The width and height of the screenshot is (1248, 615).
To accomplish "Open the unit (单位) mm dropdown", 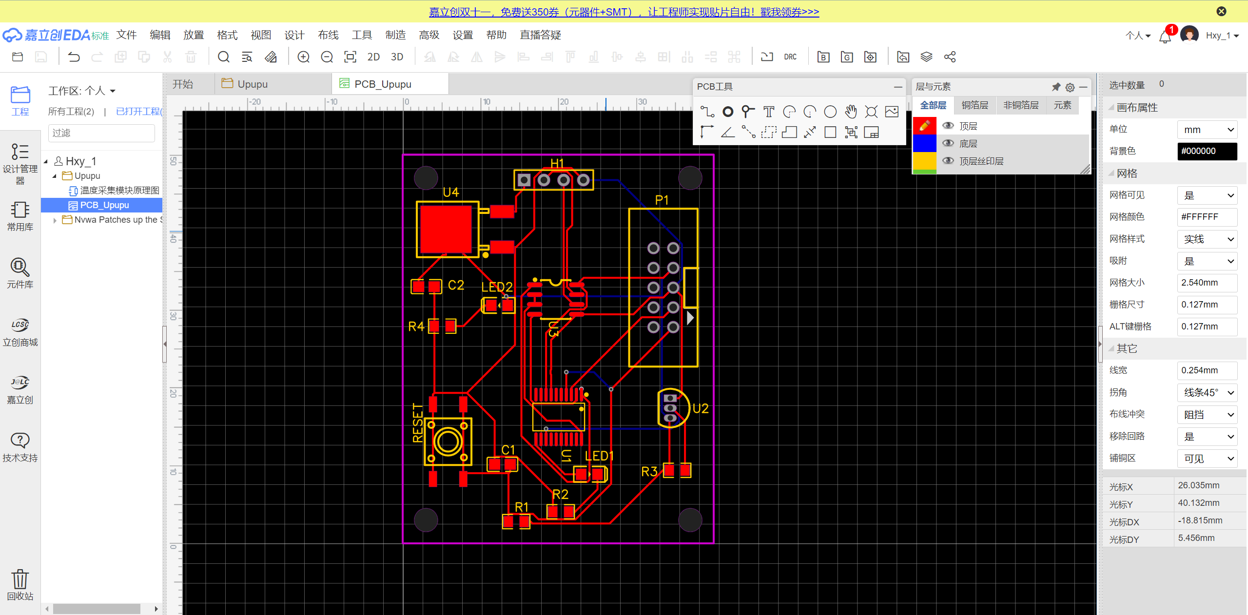I will click(x=1207, y=130).
